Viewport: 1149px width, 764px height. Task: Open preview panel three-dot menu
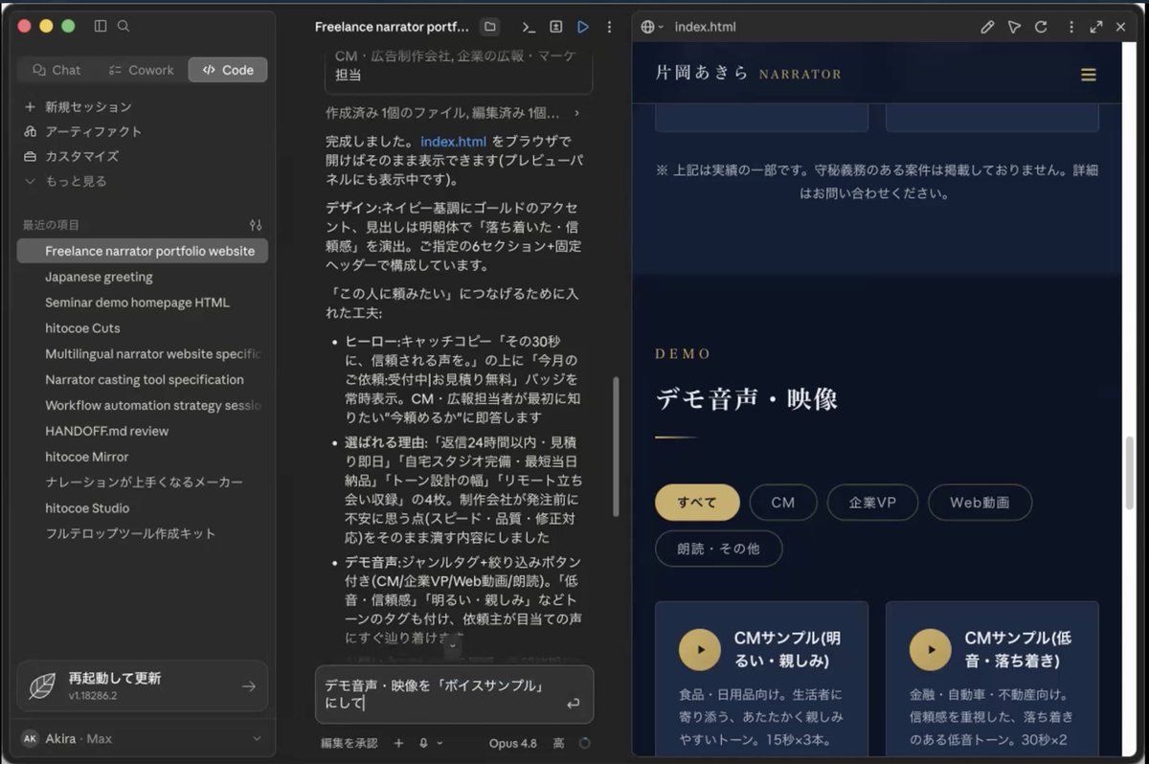coord(1071,27)
